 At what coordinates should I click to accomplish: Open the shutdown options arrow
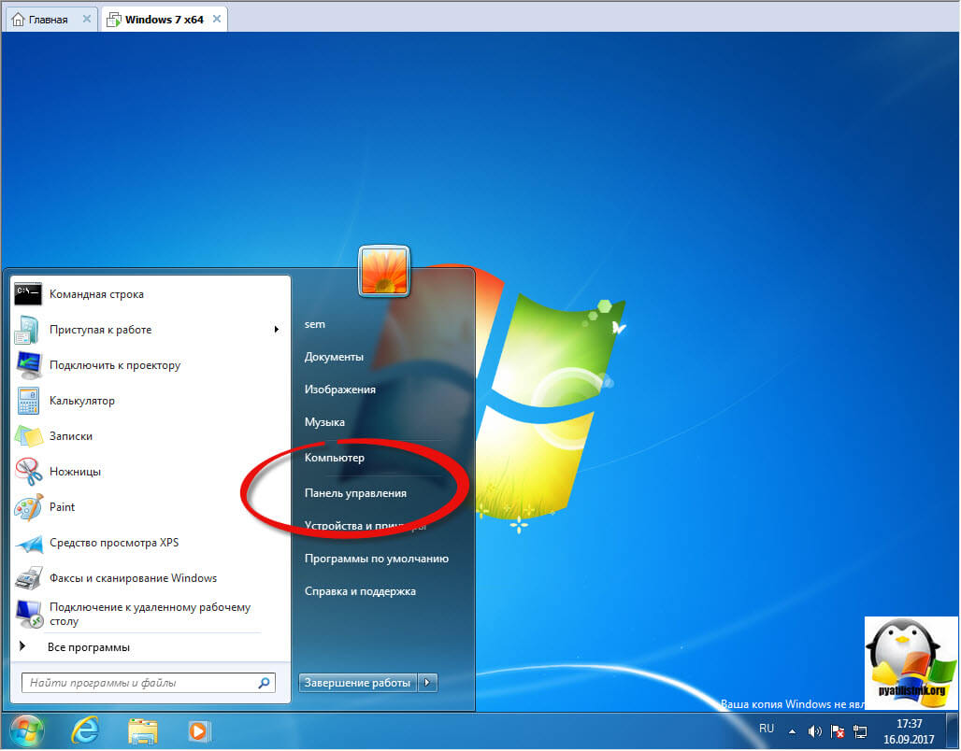pyautogui.click(x=427, y=683)
